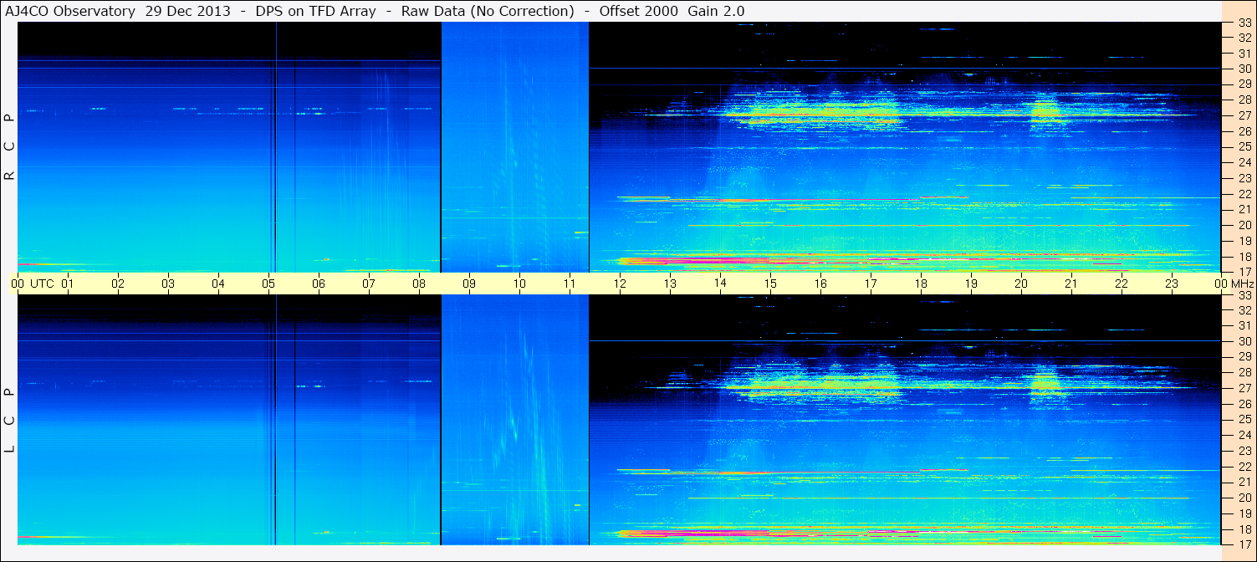1257x562 pixels.
Task: Click "DPS on TFD Array" in the header
Action: 315,11
